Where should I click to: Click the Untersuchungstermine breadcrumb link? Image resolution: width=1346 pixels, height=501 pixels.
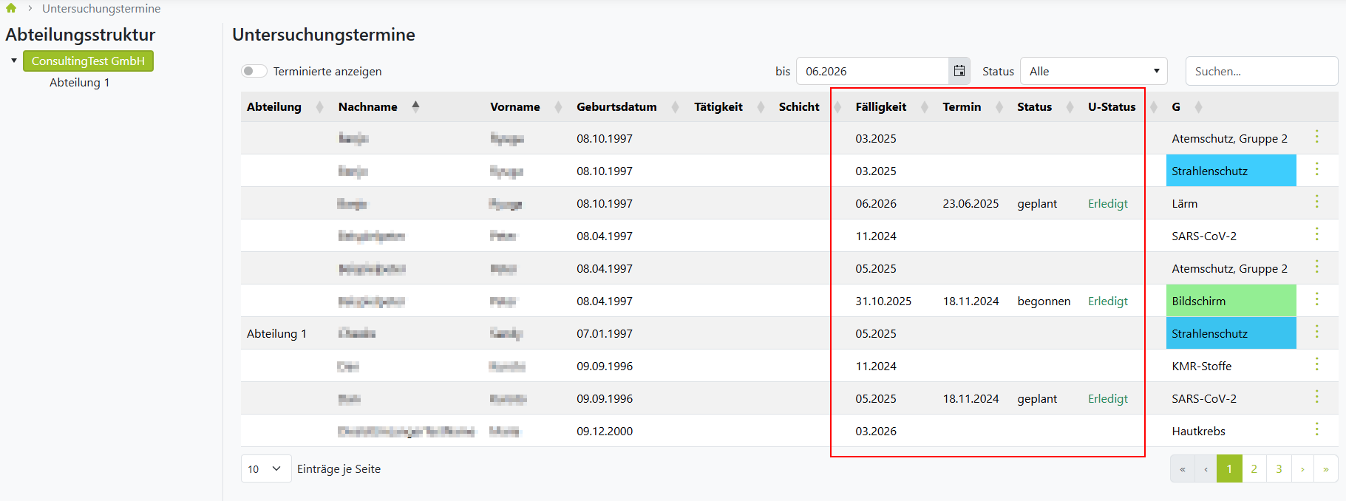point(101,8)
